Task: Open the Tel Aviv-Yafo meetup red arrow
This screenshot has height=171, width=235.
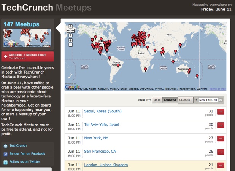Action: [221, 125]
